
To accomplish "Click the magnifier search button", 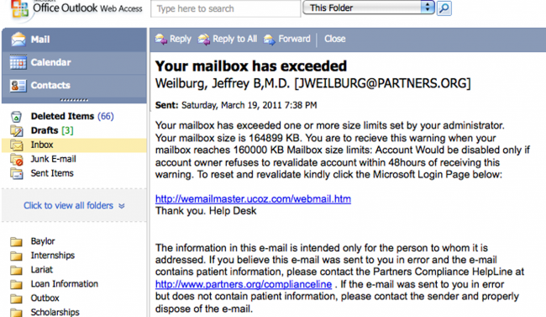I will click(444, 8).
